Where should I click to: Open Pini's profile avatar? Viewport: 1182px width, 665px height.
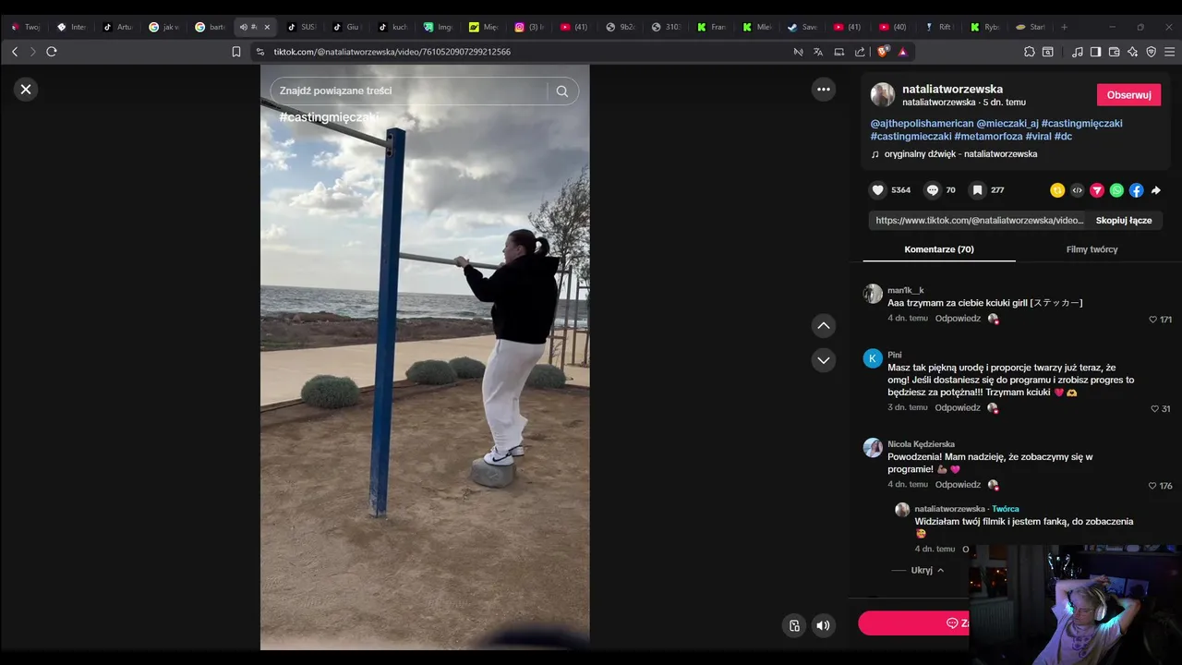tap(873, 358)
